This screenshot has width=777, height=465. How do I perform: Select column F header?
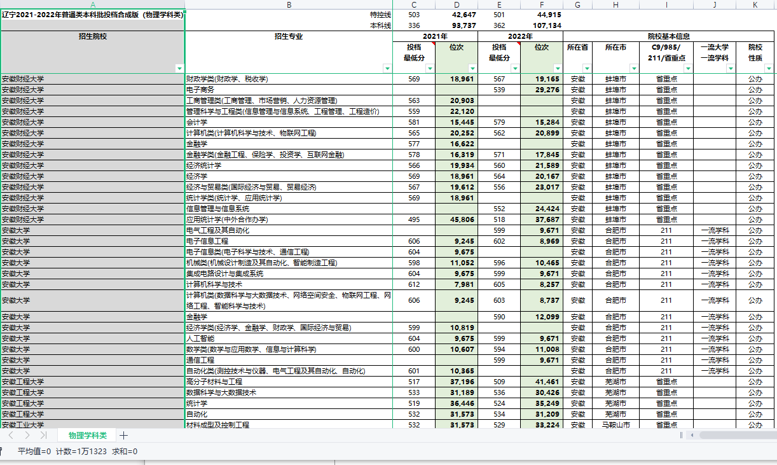pyautogui.click(x=542, y=4)
